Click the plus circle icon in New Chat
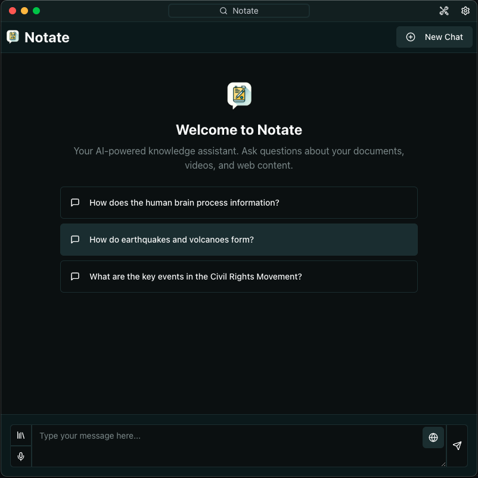478x478 pixels. 410,37
